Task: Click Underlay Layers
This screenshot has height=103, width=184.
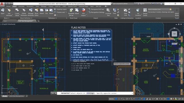Action: tap(60, 9)
